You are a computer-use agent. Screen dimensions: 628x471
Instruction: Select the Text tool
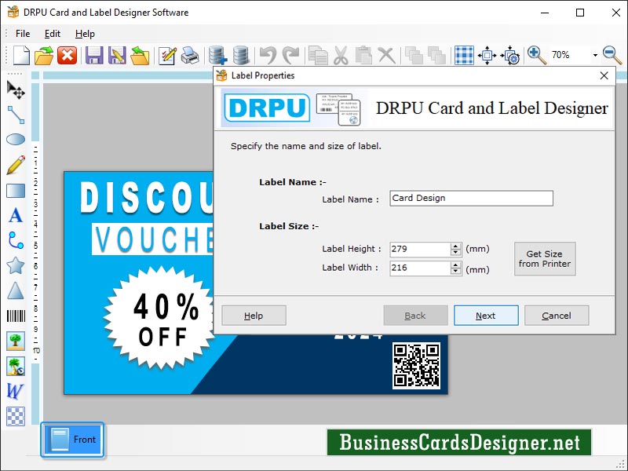pos(14,215)
